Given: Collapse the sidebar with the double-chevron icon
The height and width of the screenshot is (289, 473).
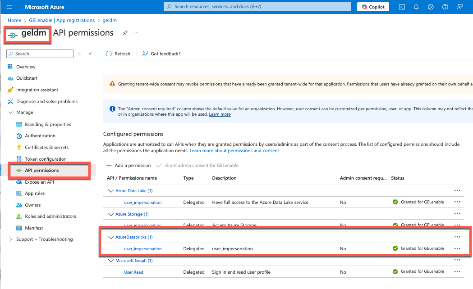Looking at the screenshot, I should [90, 54].
